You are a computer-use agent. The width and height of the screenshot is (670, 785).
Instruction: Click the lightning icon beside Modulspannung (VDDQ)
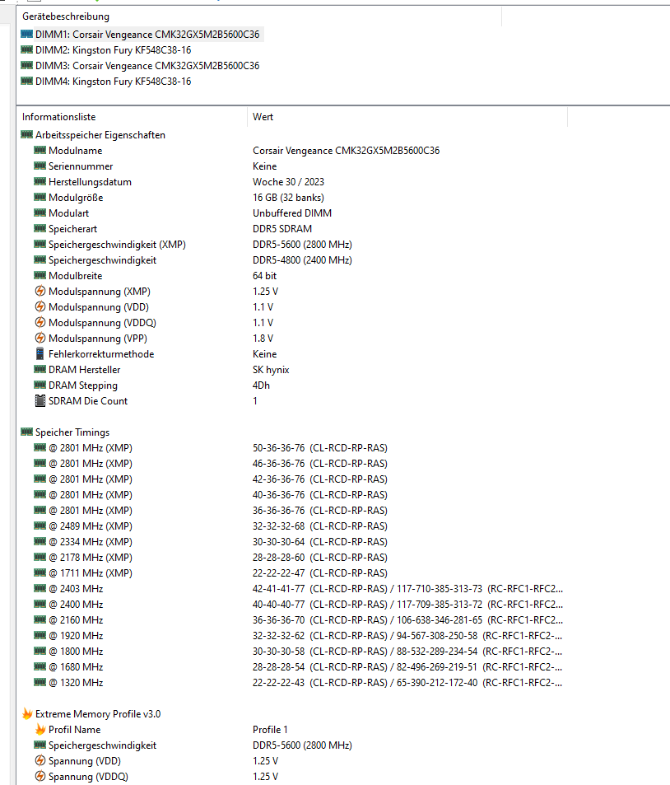[x=40, y=322]
